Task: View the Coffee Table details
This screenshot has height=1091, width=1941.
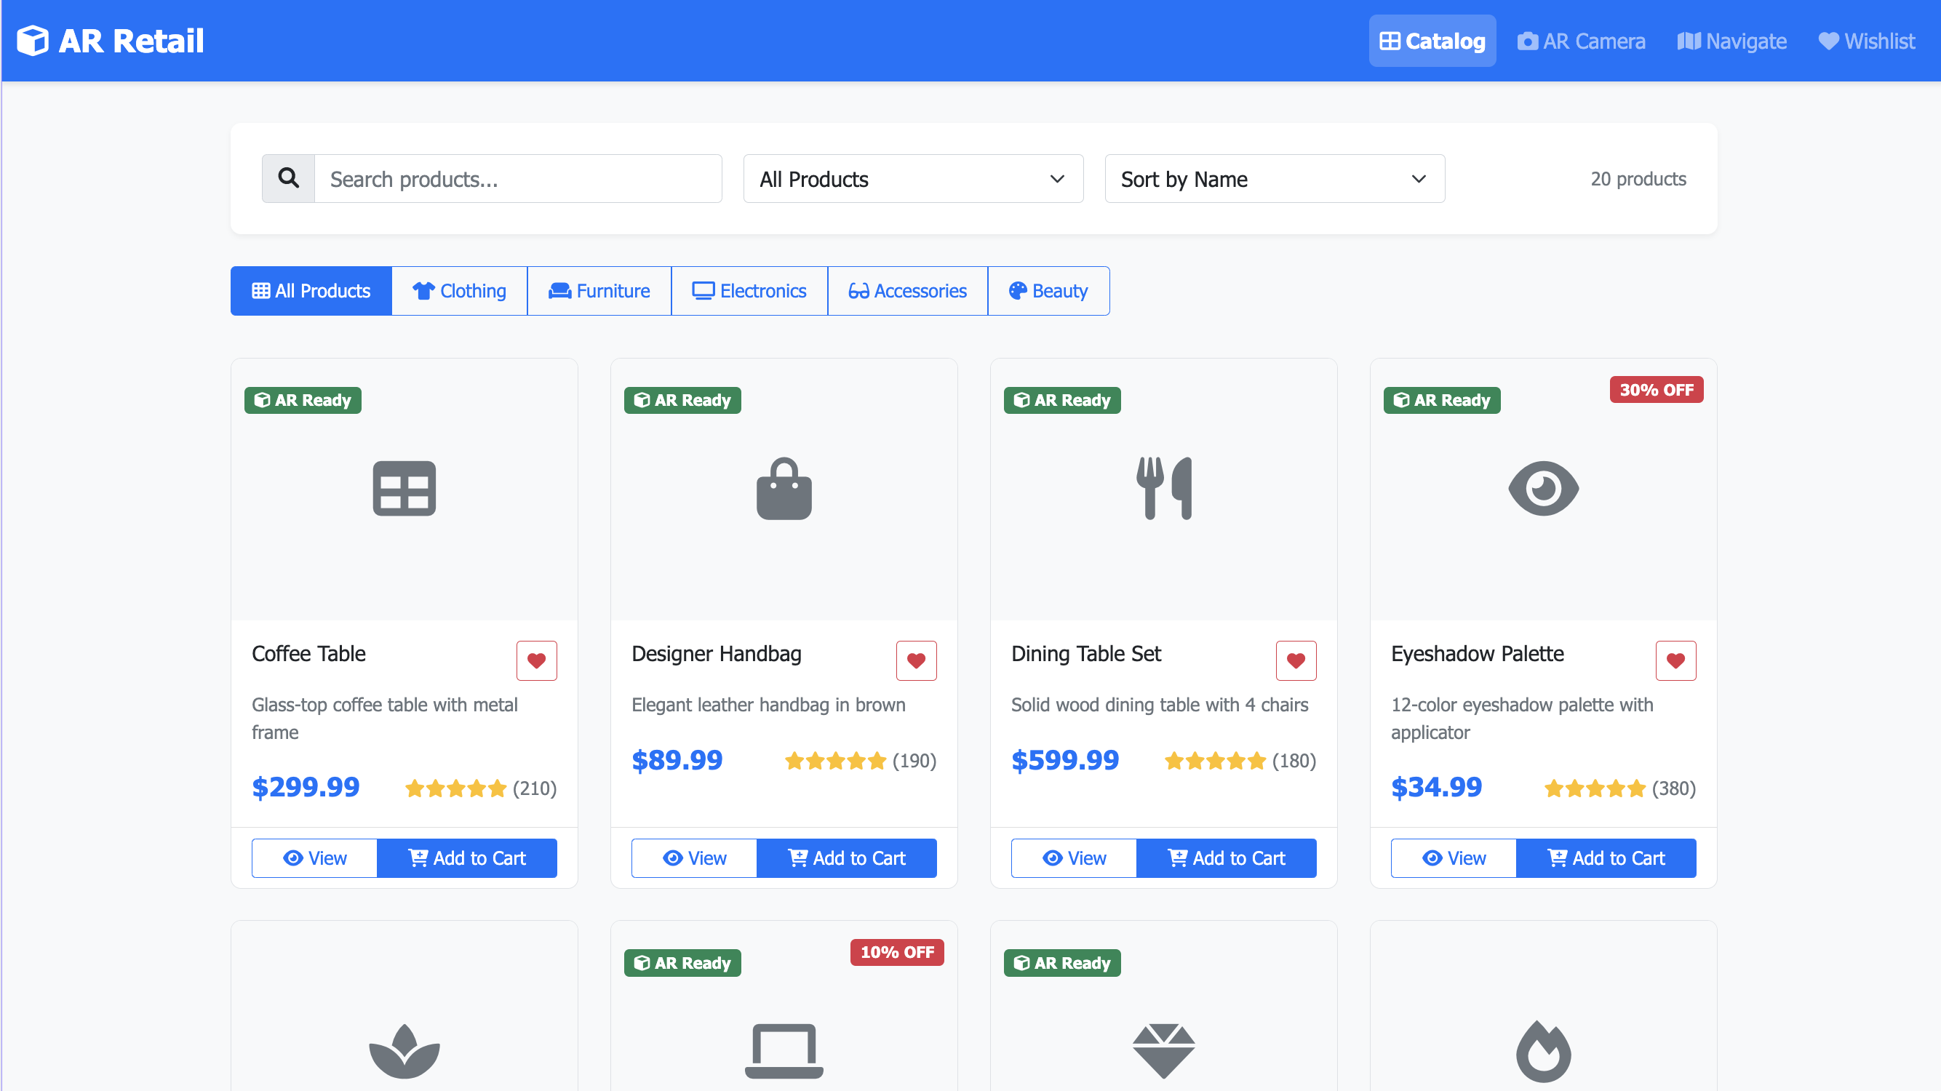Action: [x=314, y=858]
